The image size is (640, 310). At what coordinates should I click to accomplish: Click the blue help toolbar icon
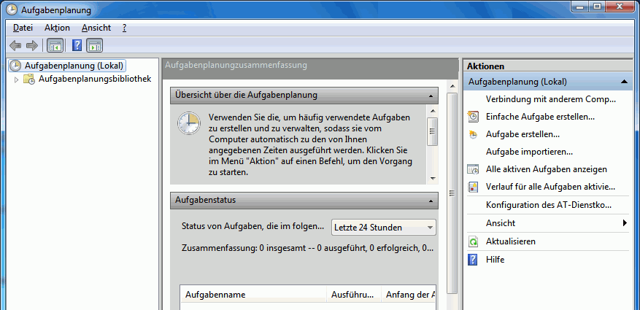tap(77, 45)
